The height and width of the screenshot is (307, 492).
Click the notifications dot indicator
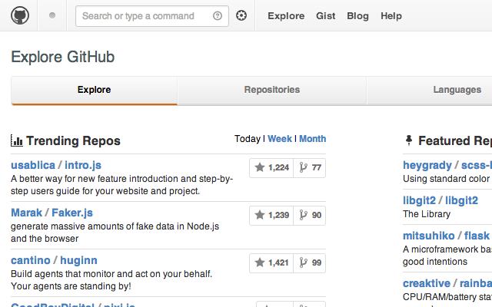52,15
